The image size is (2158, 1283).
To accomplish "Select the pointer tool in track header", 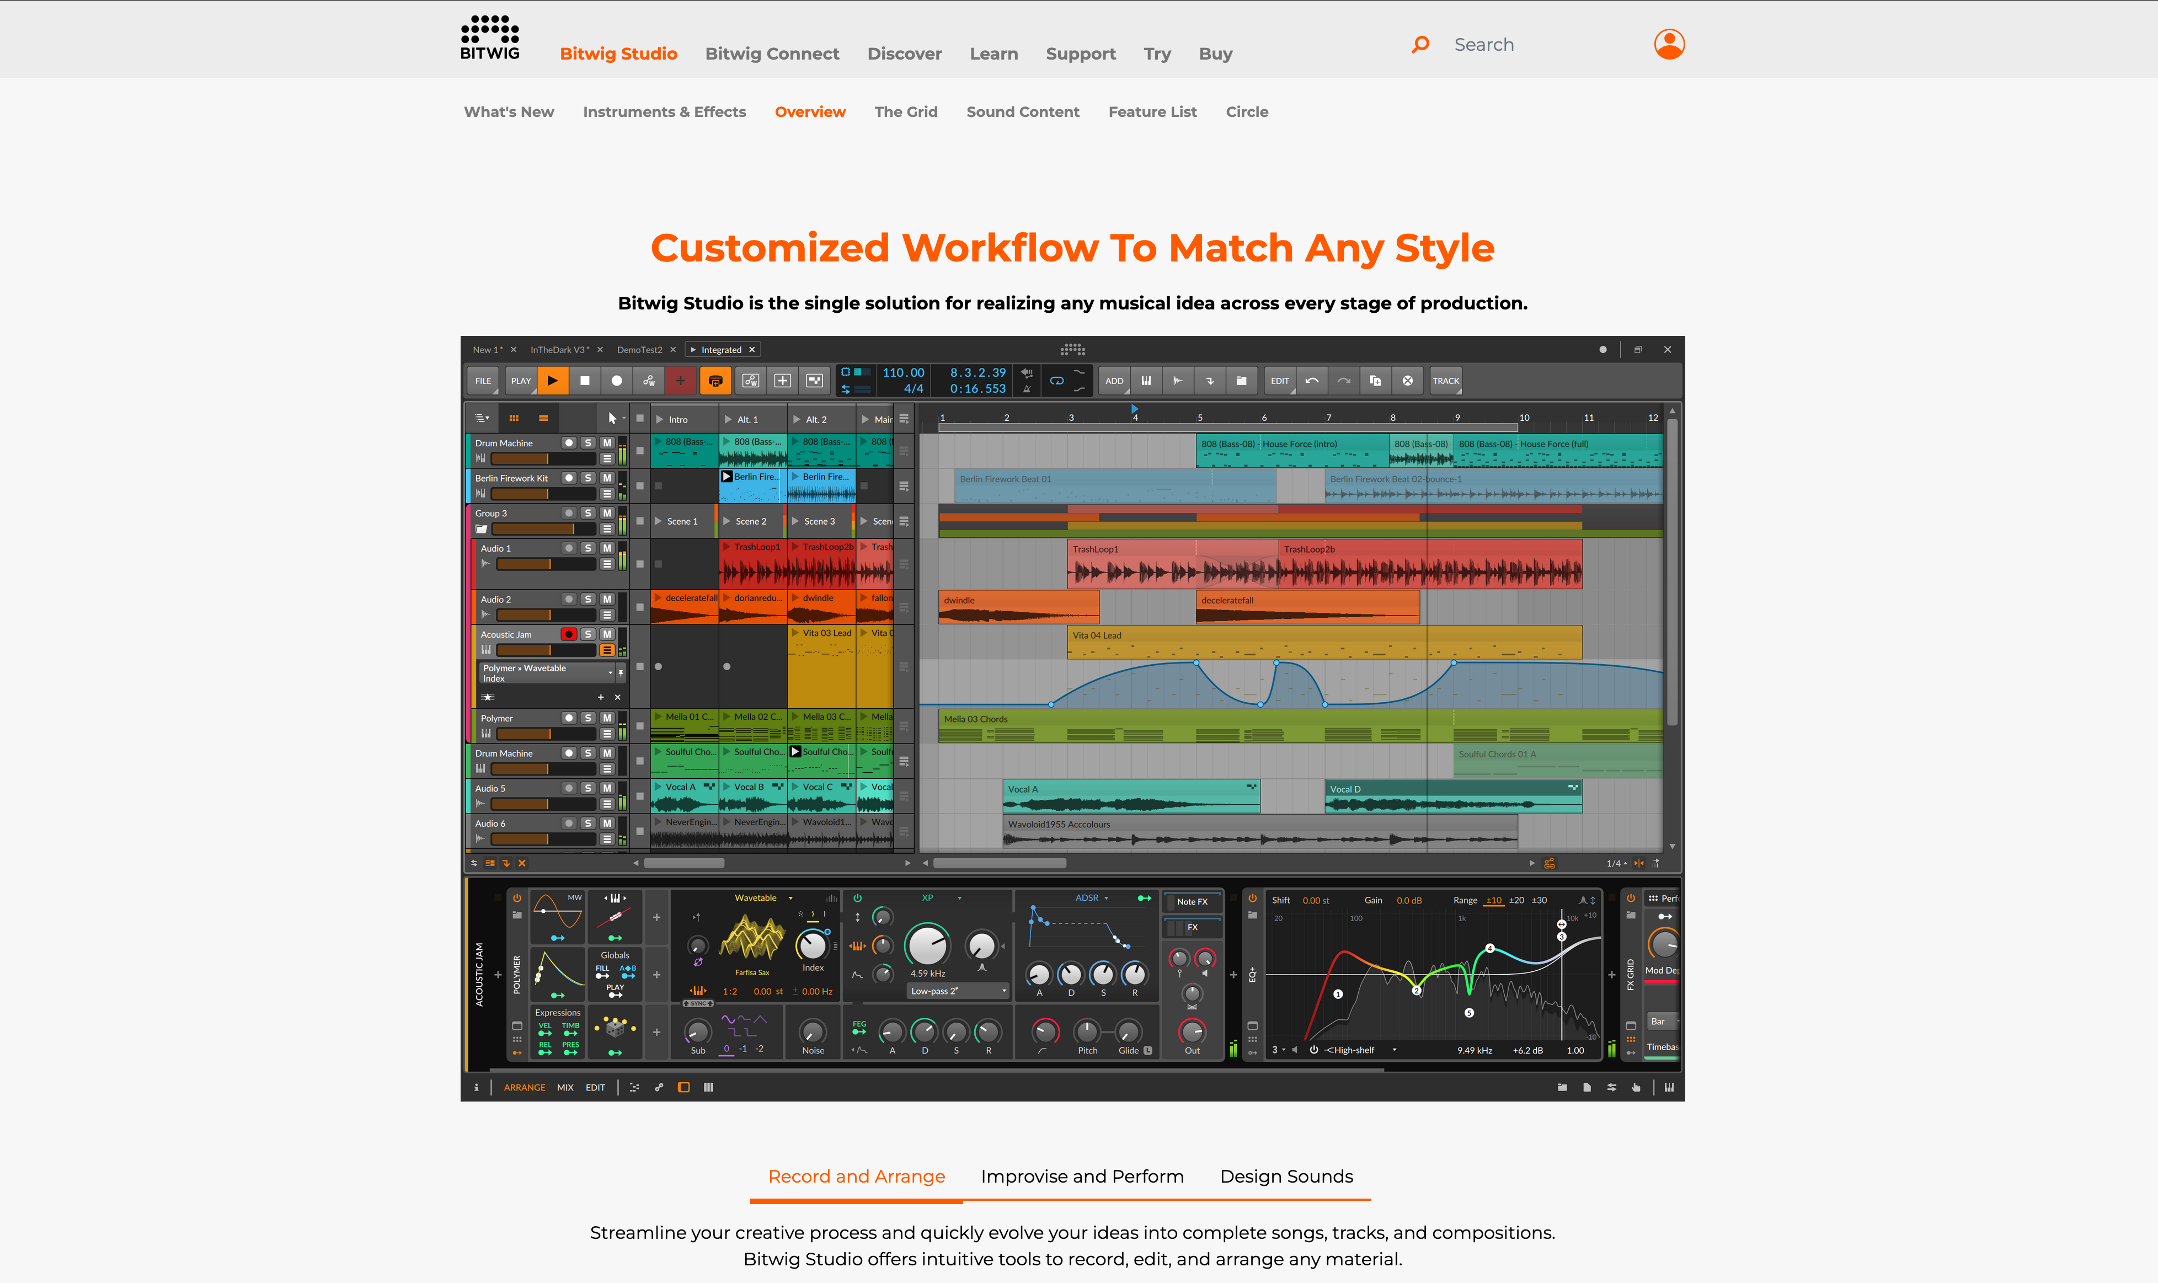I will 612,419.
